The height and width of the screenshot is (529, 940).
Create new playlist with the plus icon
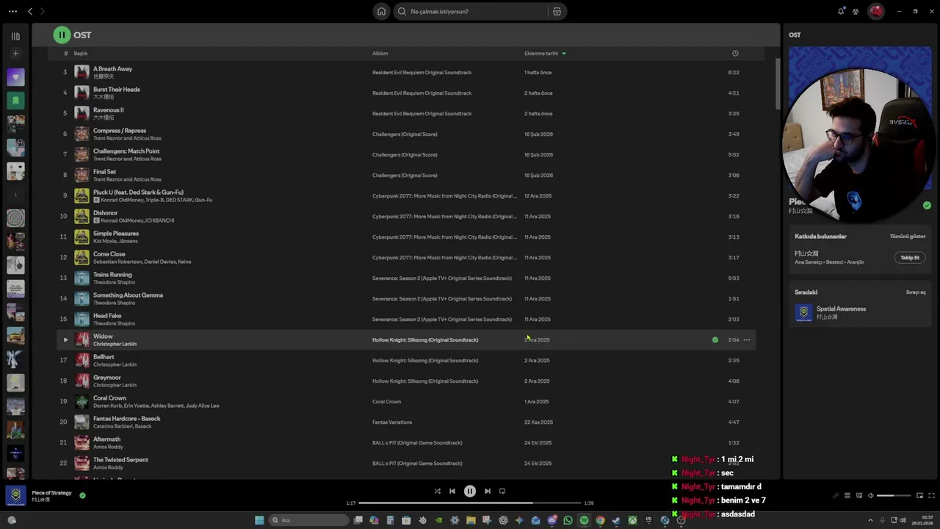[15, 54]
